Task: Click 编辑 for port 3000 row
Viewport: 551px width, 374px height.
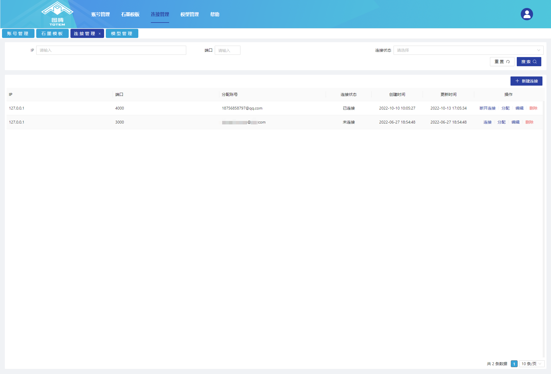Action: pos(515,122)
